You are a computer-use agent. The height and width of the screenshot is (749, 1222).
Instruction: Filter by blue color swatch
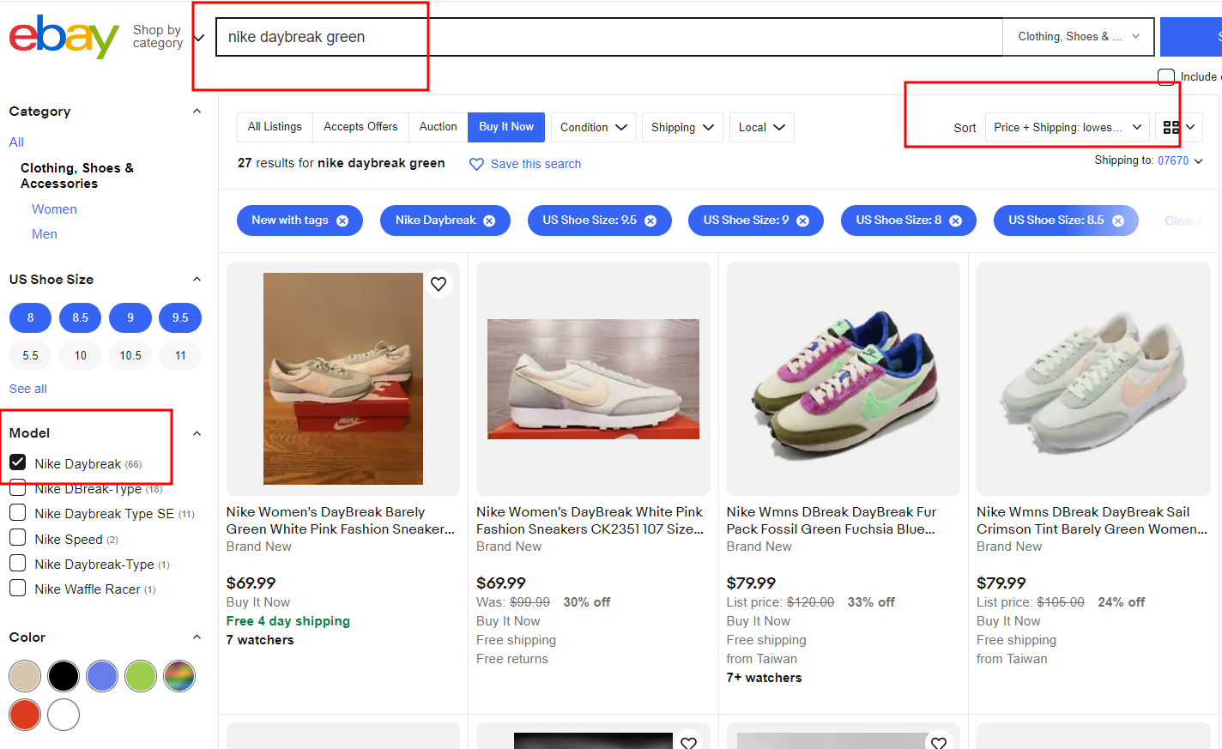click(x=102, y=676)
